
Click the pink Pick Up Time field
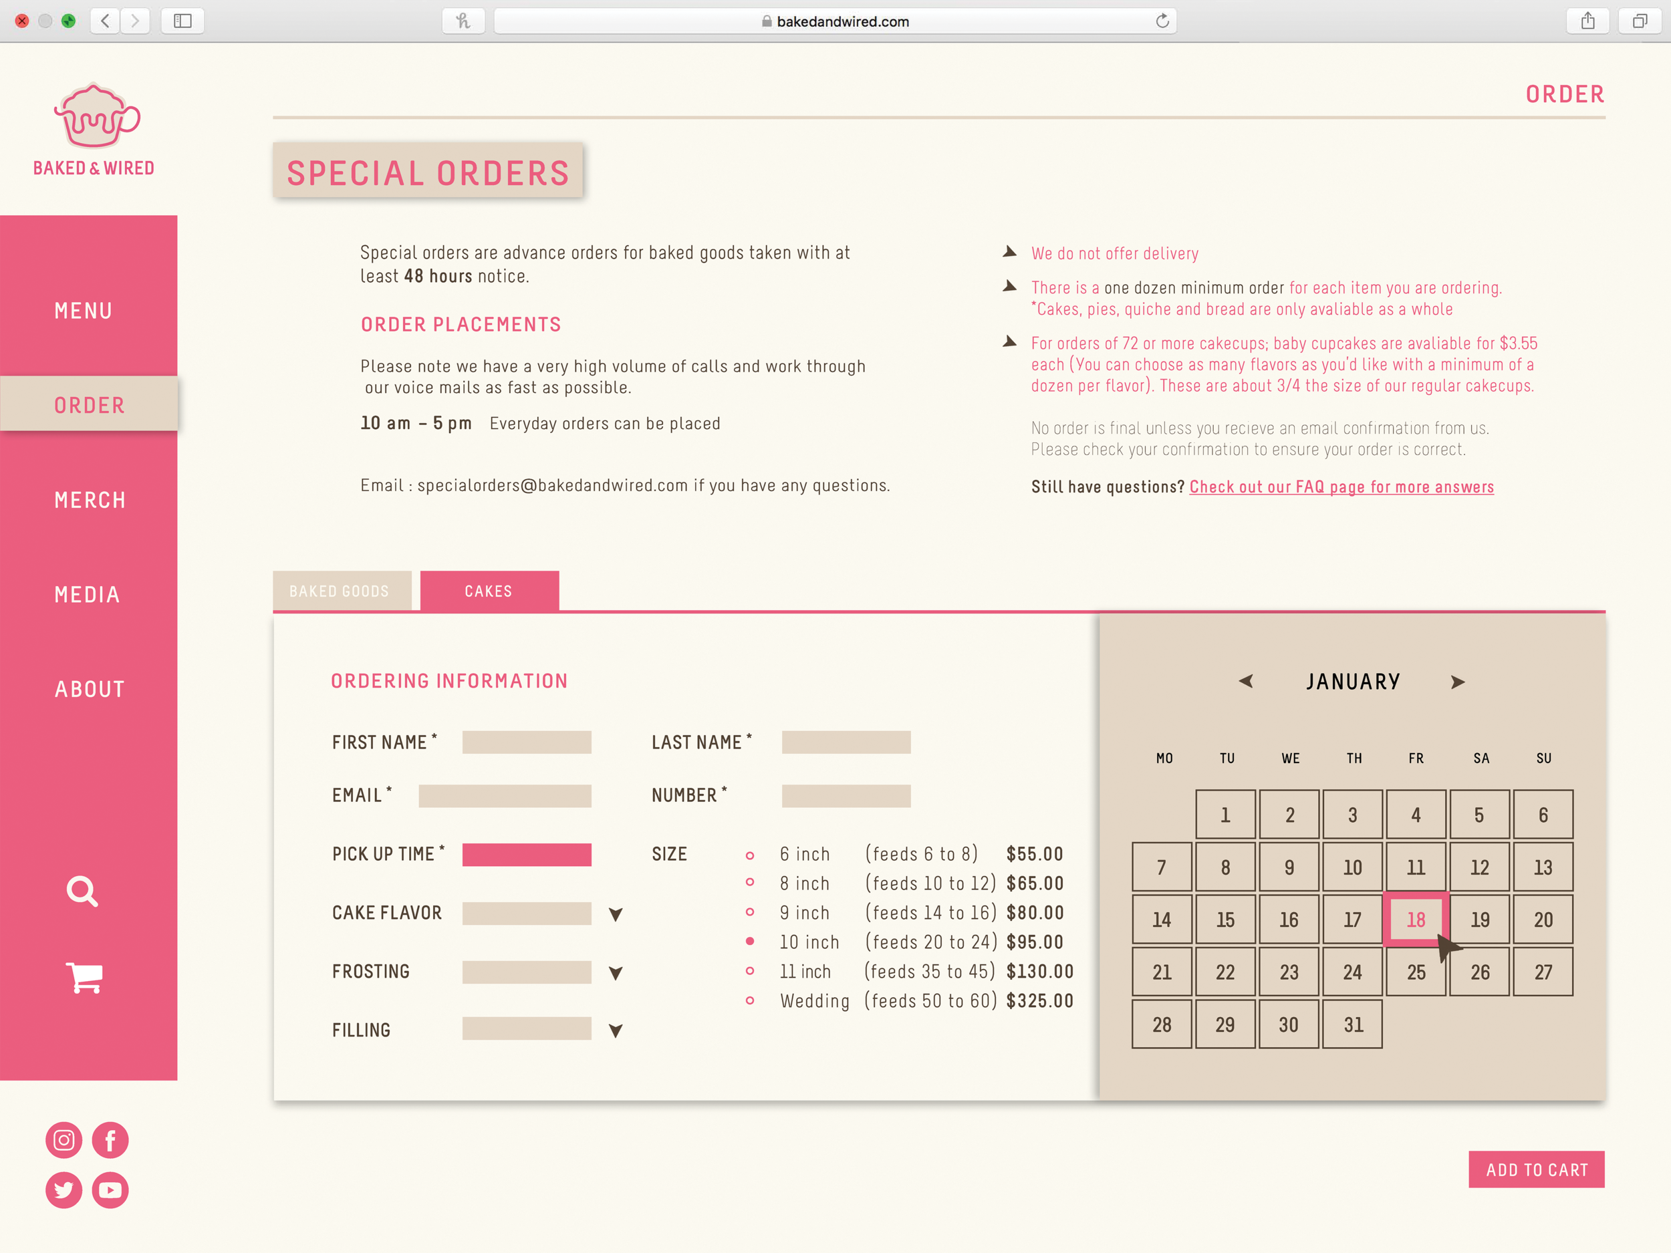527,855
